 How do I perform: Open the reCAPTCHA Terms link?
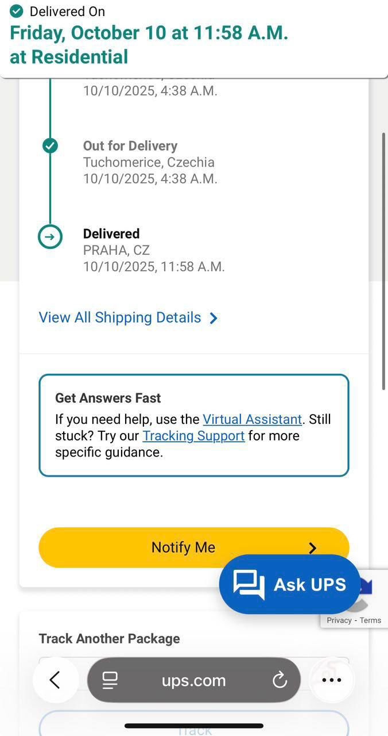pos(370,620)
